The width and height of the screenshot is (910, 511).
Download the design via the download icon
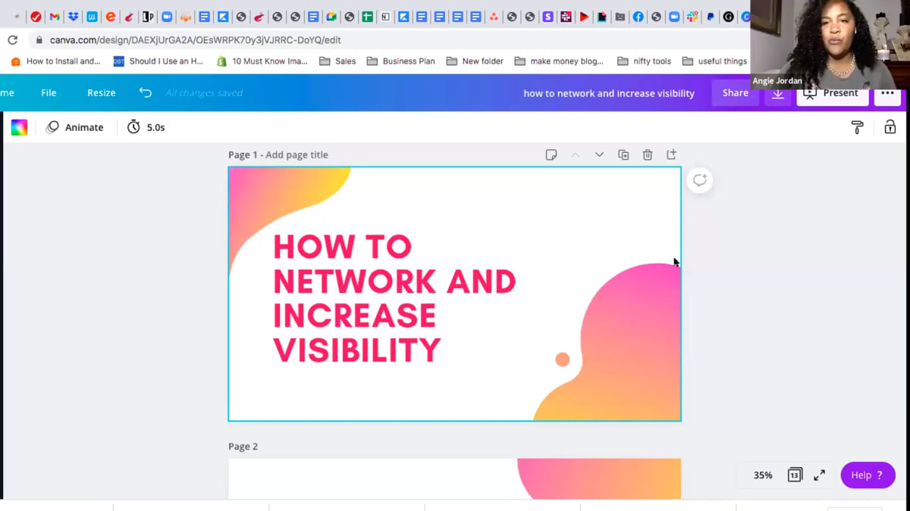pos(777,93)
